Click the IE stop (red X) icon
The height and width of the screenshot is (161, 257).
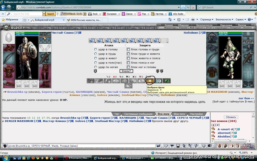(193, 7)
